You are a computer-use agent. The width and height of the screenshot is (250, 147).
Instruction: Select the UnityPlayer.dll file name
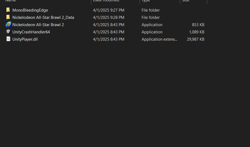click(x=25, y=39)
